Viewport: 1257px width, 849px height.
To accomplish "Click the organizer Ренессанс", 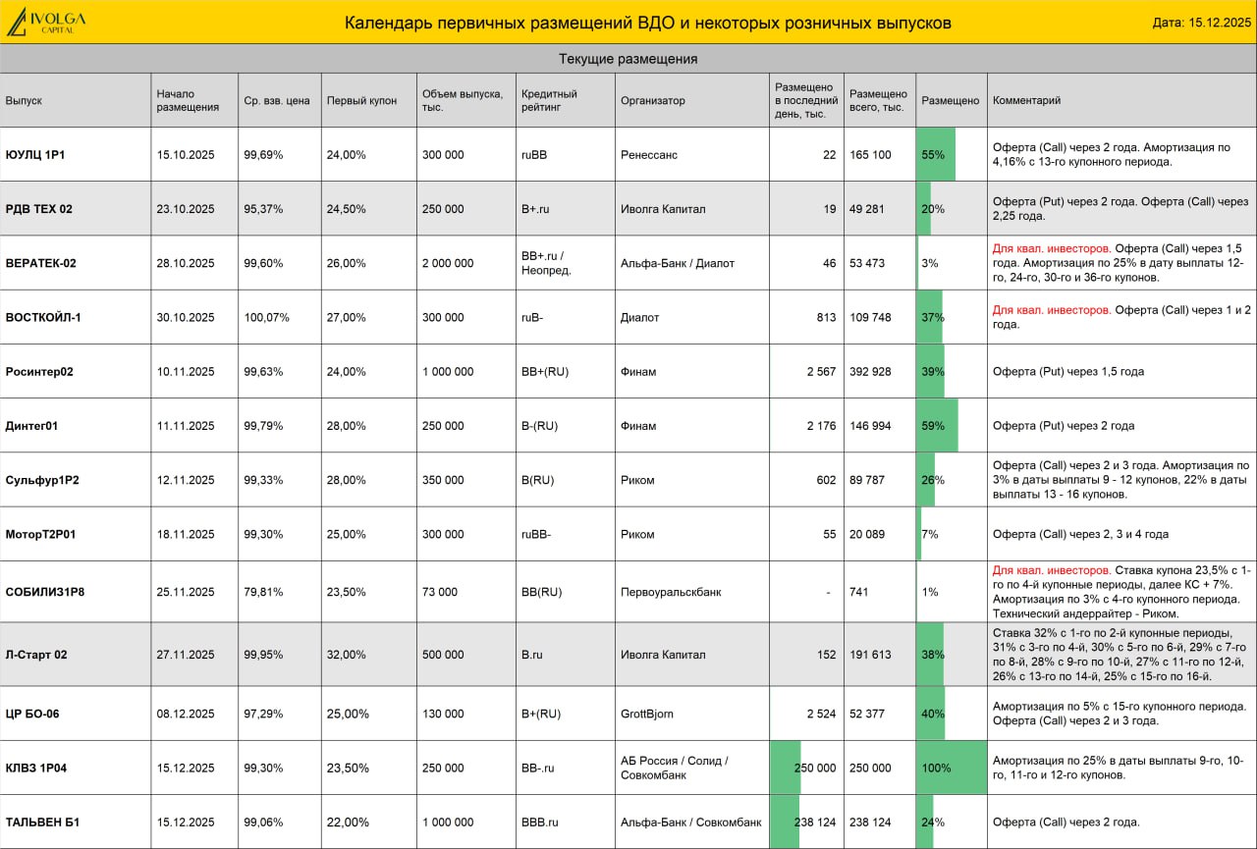I will coord(648,155).
